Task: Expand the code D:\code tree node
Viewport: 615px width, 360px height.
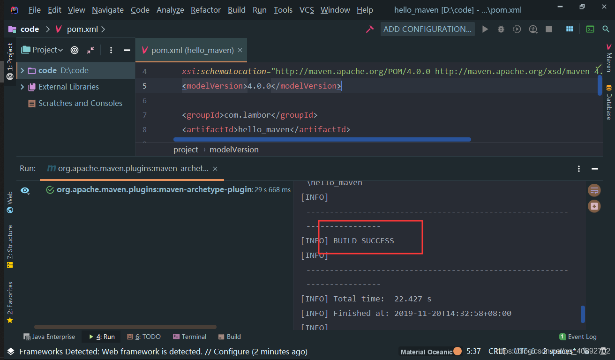Action: [22, 70]
